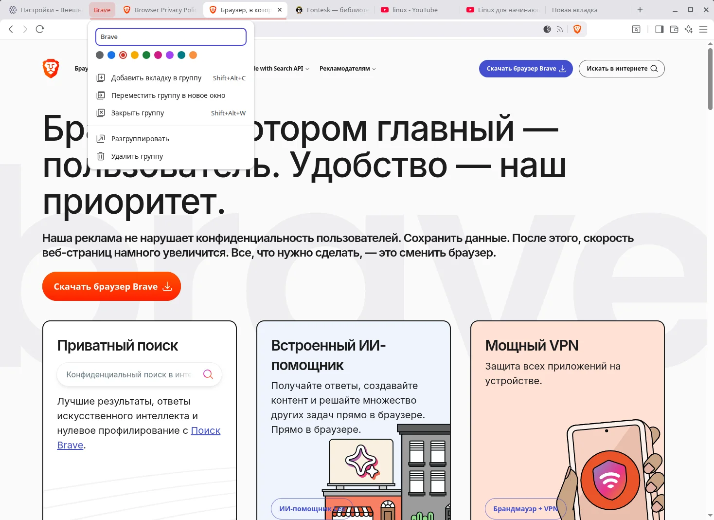The image size is (714, 520).
Task: Click the tab search icon in toolbar
Action: pos(636,29)
